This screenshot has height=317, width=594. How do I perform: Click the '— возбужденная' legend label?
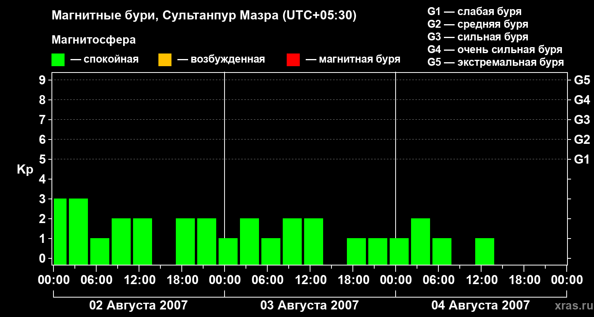point(221,60)
